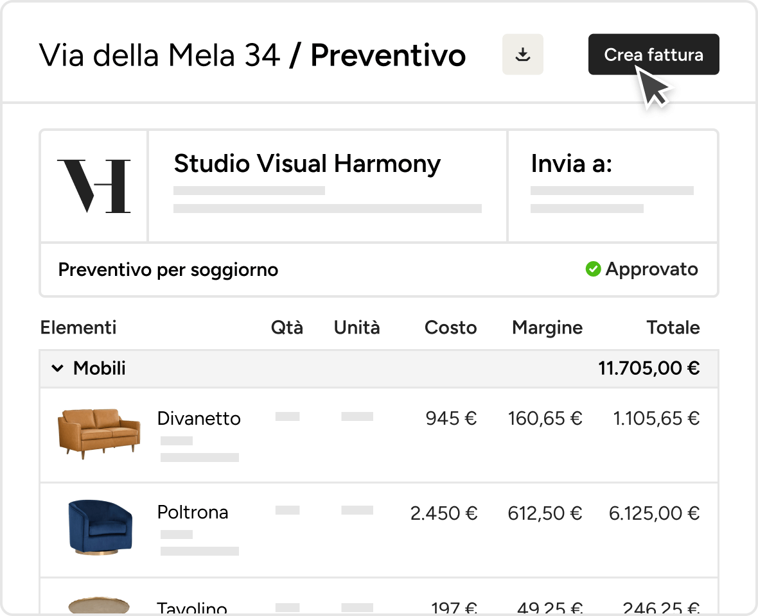Click the Costo column header

click(x=450, y=327)
